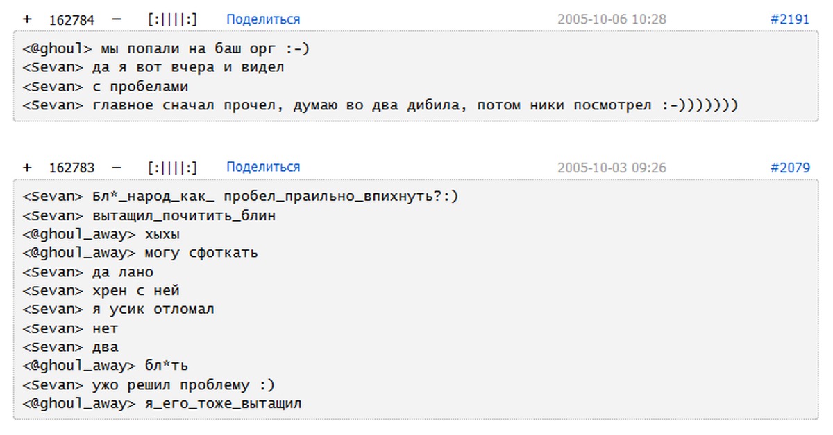This screenshot has height=435, width=833.
Task: Open the permalink #2079
Action: click(x=790, y=168)
